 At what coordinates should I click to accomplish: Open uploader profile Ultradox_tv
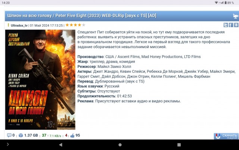tap(19, 25)
